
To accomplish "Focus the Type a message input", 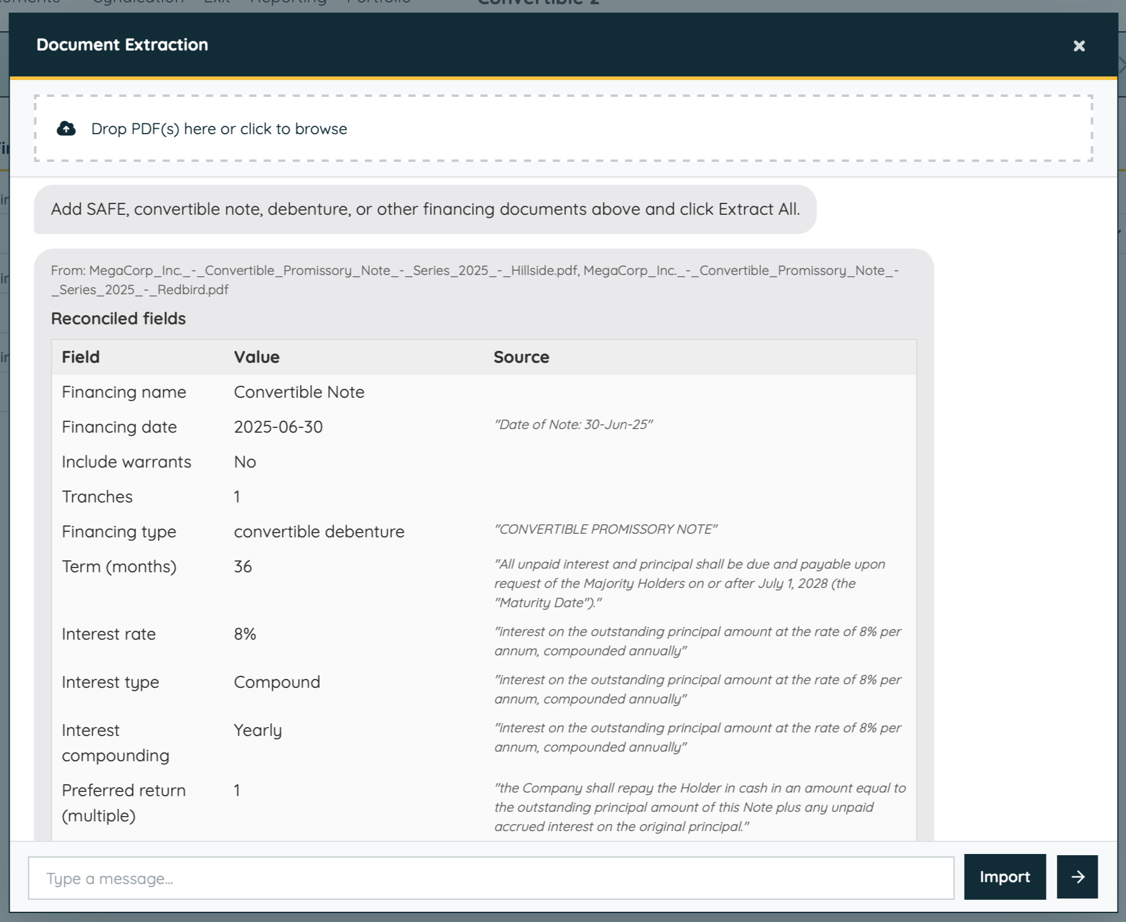I will click(491, 878).
